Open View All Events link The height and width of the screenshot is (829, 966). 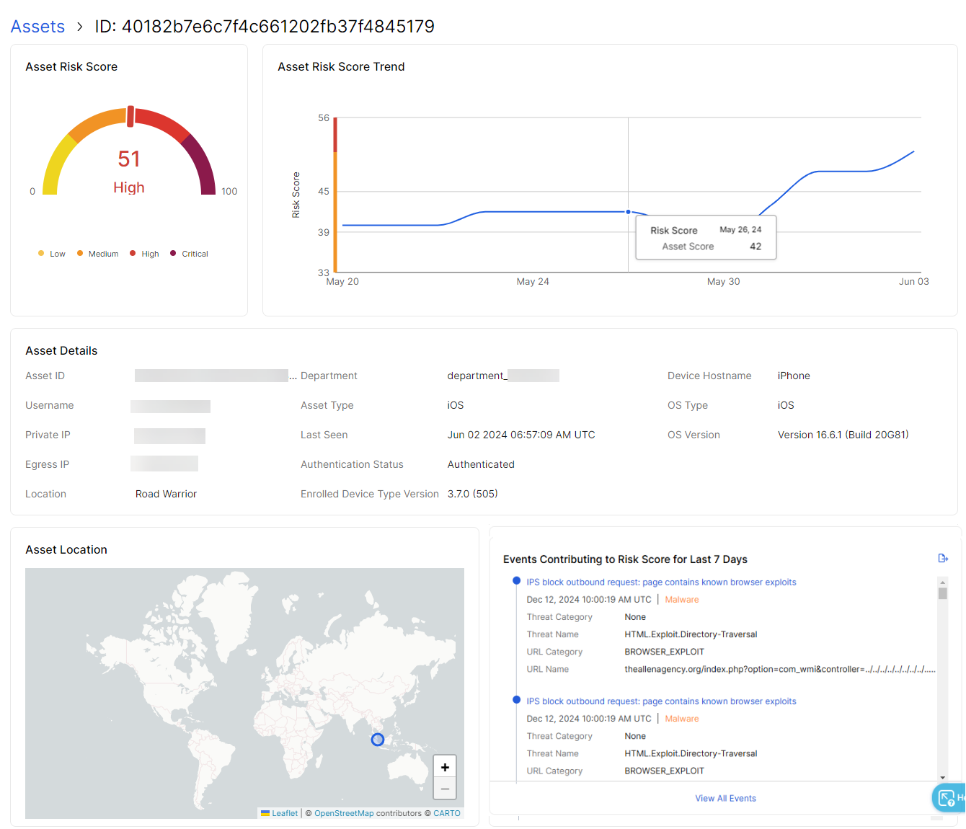pyautogui.click(x=725, y=798)
